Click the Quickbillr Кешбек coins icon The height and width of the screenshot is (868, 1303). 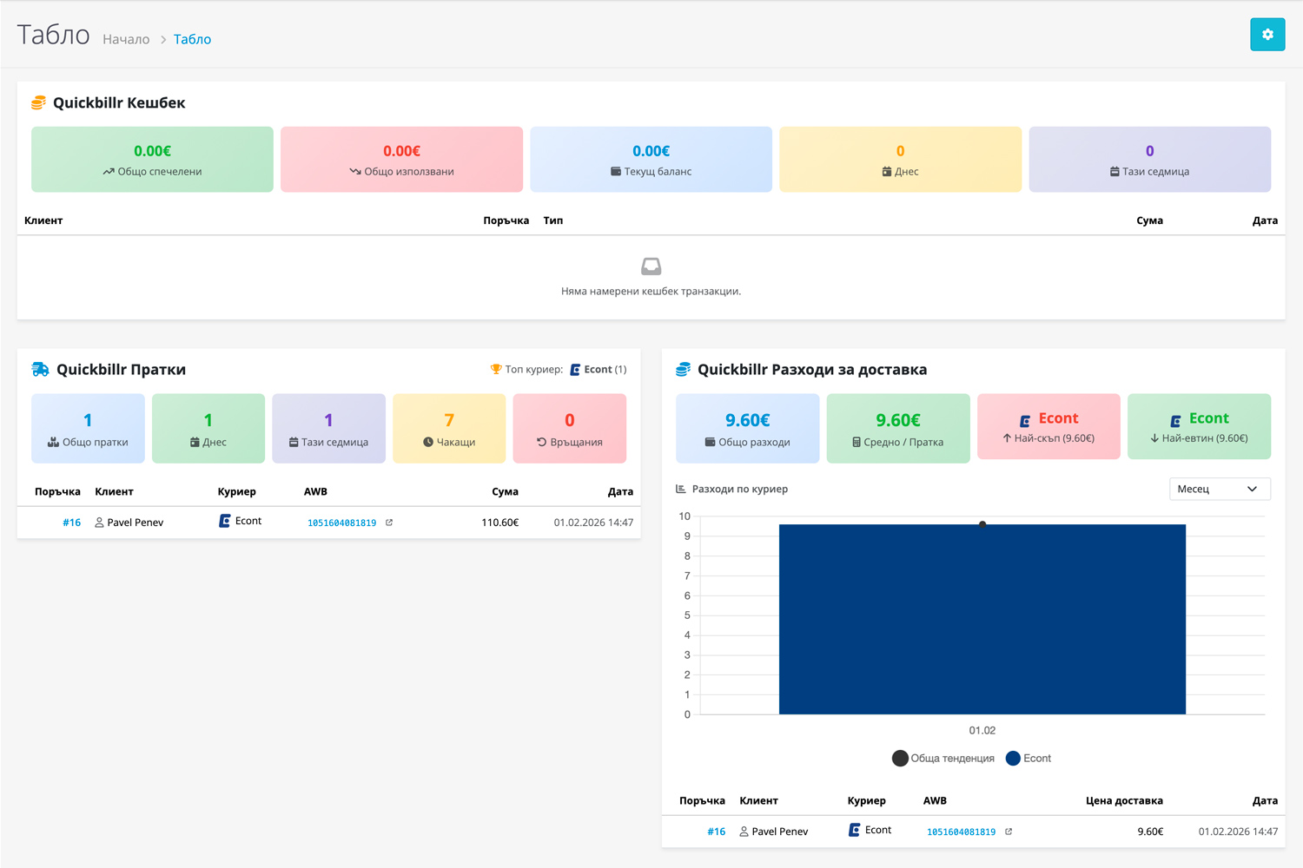tap(38, 102)
